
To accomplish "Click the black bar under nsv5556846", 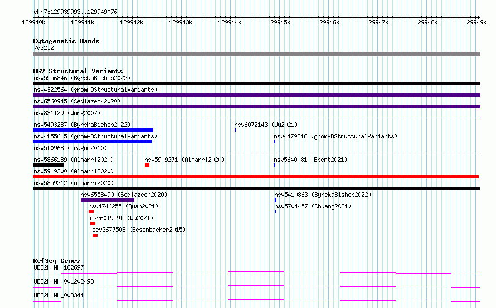I will coord(256,83).
